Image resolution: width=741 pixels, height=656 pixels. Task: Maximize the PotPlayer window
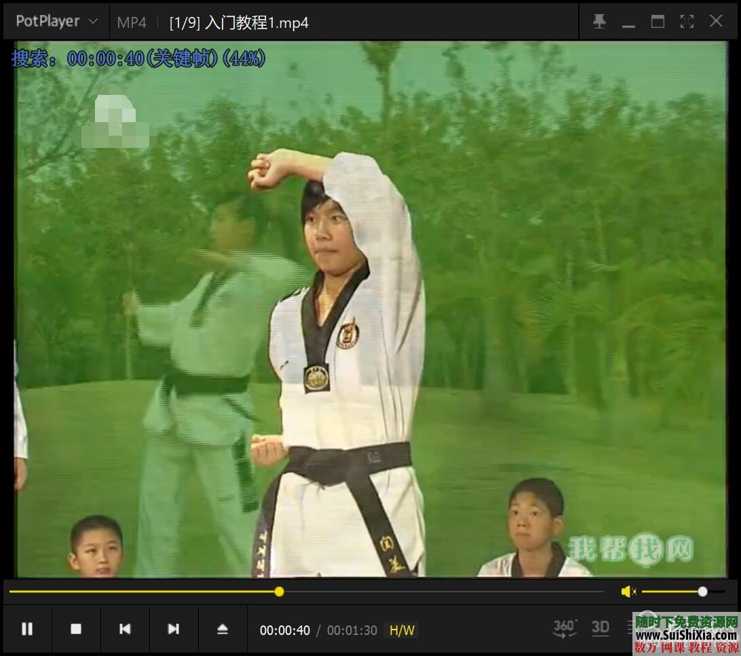[x=658, y=22]
